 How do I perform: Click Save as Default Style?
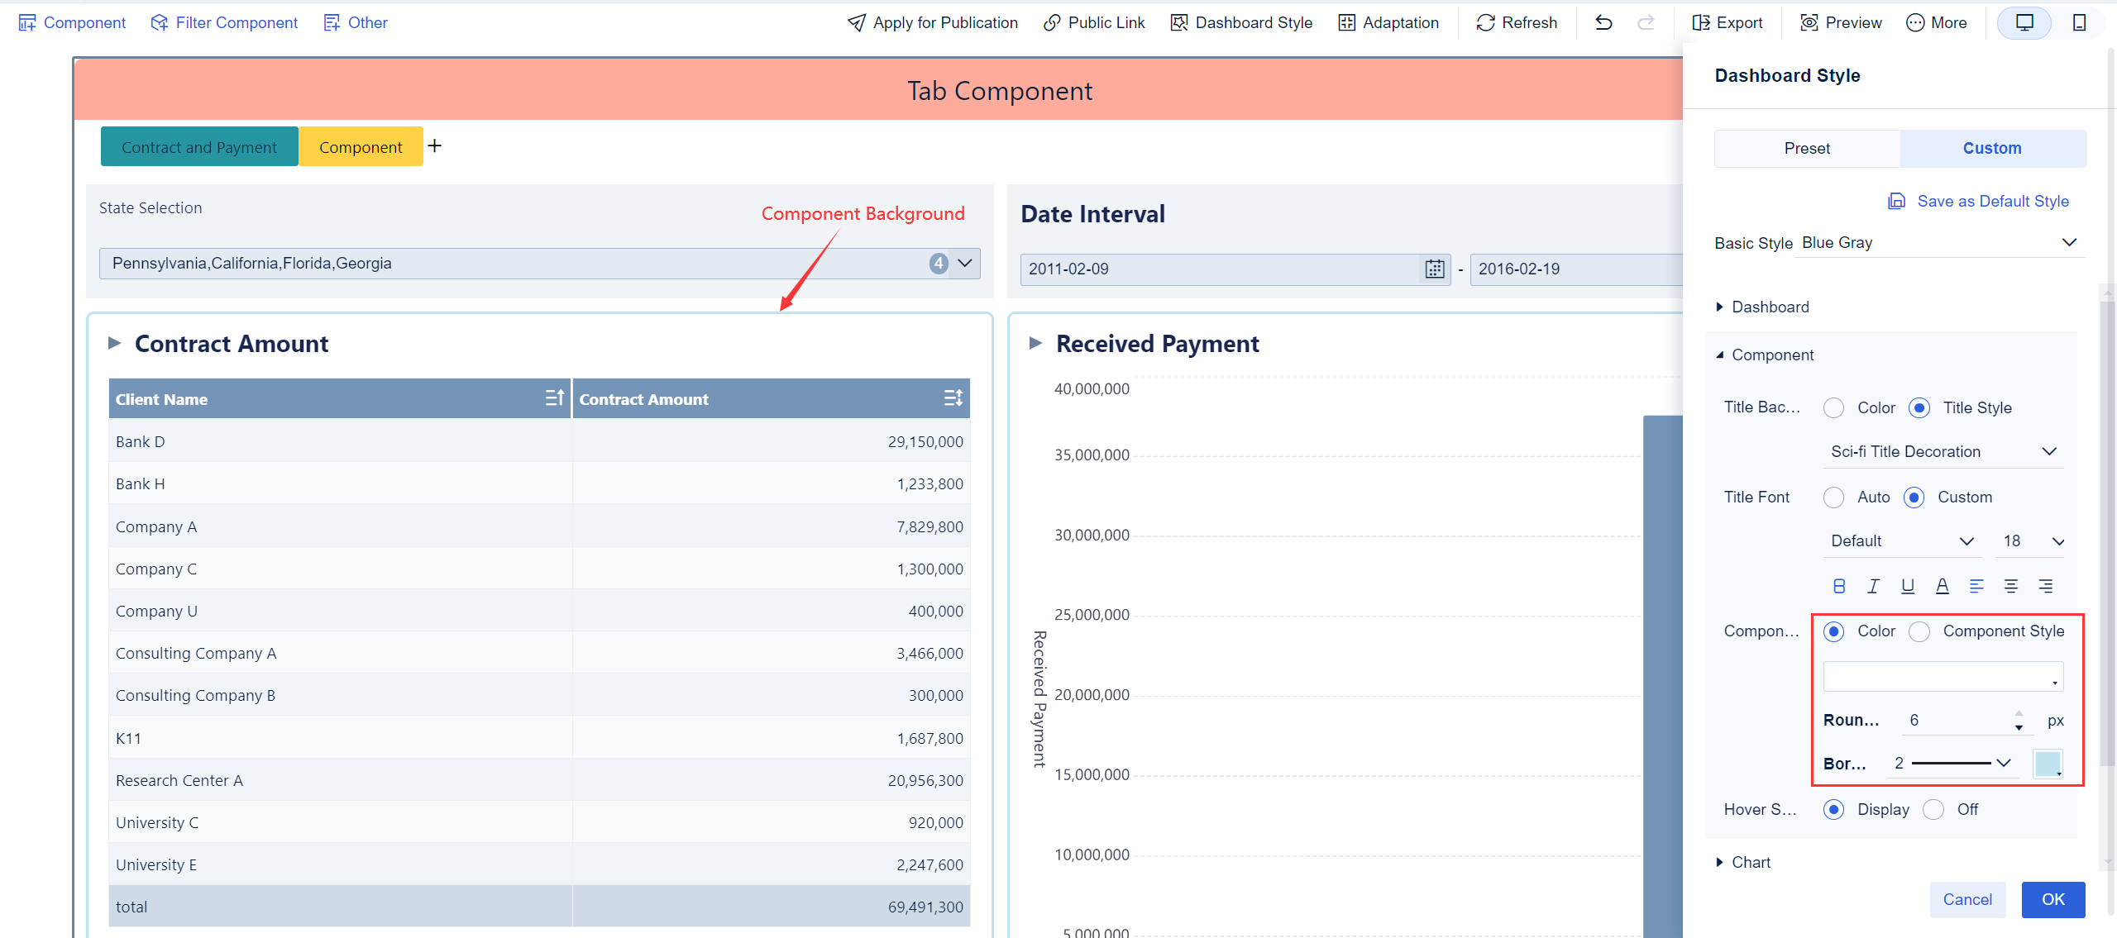(1979, 201)
